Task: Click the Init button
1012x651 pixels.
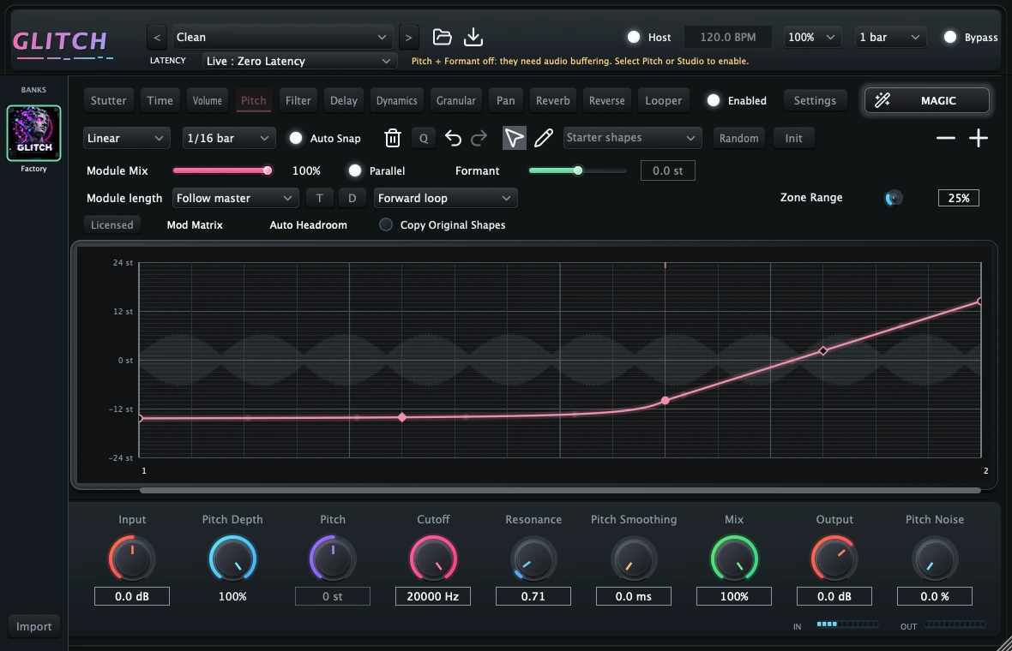Action: click(x=794, y=138)
